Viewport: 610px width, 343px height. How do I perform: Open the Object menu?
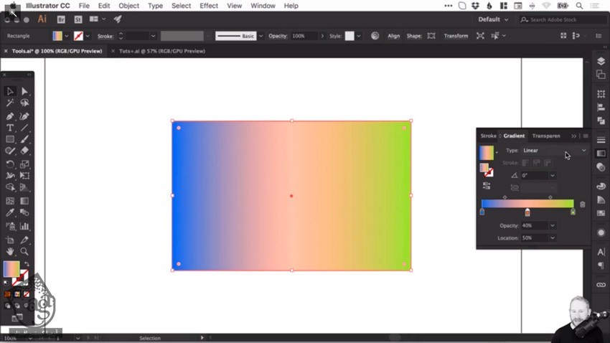tap(128, 6)
